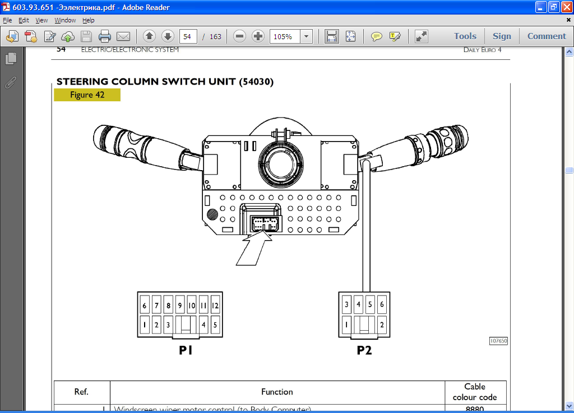
Task: Open the Edit/Fill and Sign tool
Action: [x=50, y=36]
